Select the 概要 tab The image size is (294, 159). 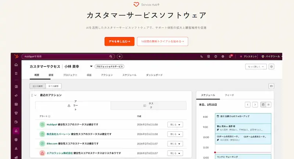tap(37, 75)
